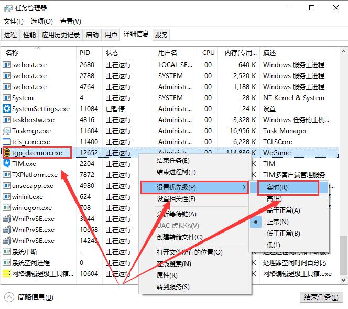This screenshot has height=309, width=348.
Task: Sort by the 名称 column header
Action: (12, 53)
